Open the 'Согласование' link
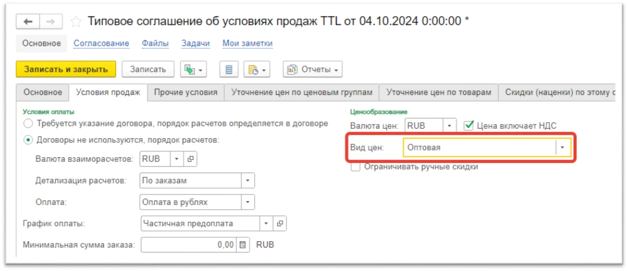The height and width of the screenshot is (271, 628). tap(101, 43)
